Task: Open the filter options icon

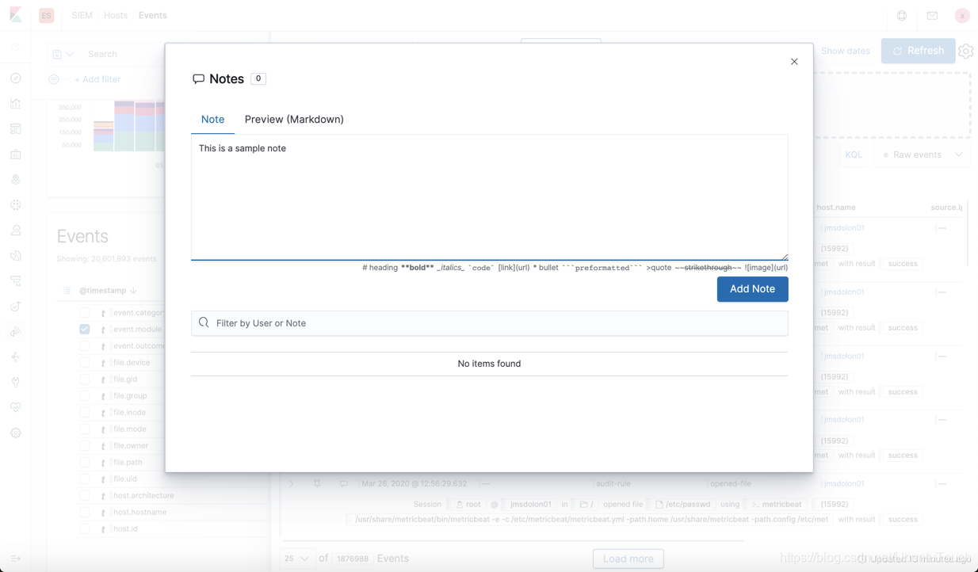Action: (x=54, y=79)
